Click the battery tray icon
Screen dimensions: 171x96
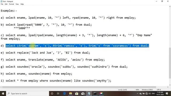click(143, 94)
